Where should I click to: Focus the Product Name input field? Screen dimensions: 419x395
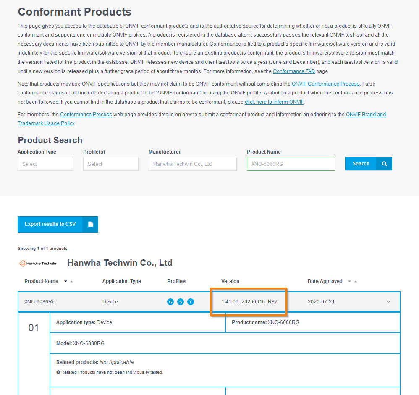tap(291, 164)
